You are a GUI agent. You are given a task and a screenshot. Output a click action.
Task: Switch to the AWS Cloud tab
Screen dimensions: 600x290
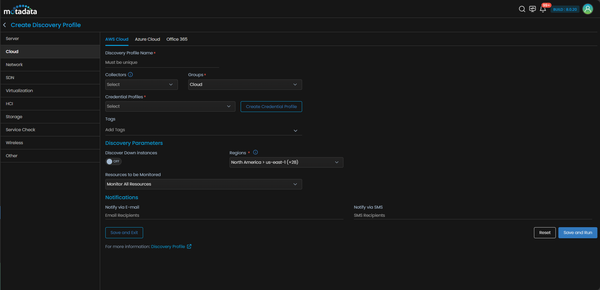click(x=117, y=39)
